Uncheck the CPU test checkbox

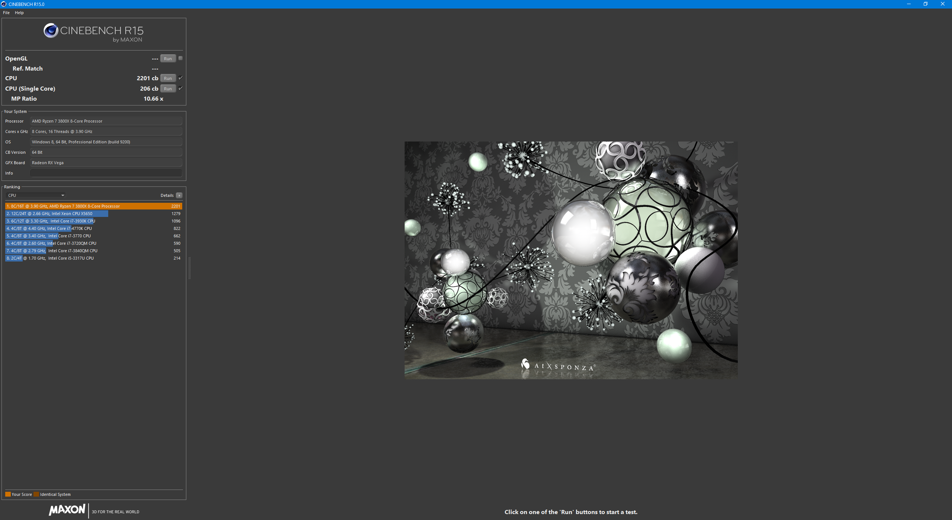180,78
